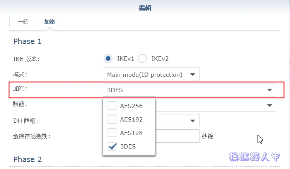
Task: Open the 模式 Main mode dropdown
Action: [x=151, y=74]
